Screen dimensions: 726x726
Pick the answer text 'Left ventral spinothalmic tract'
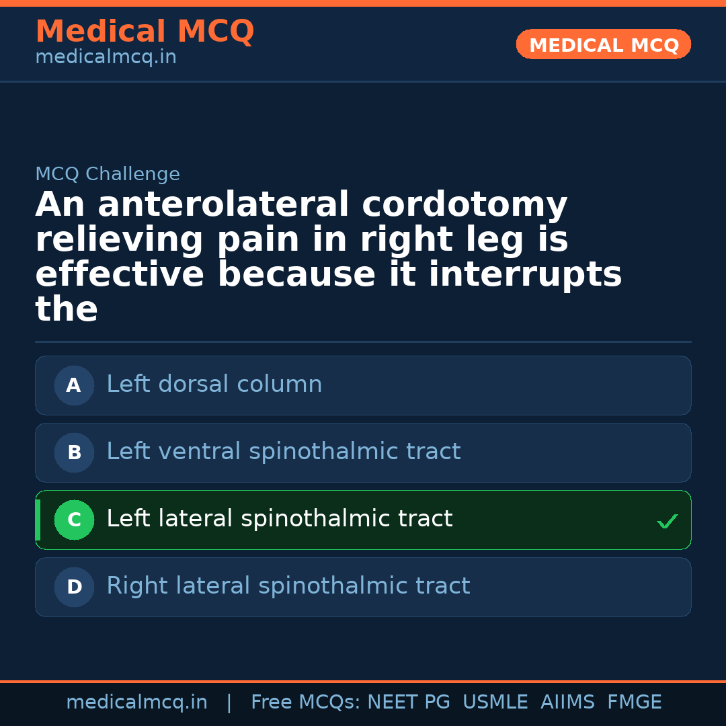(283, 452)
